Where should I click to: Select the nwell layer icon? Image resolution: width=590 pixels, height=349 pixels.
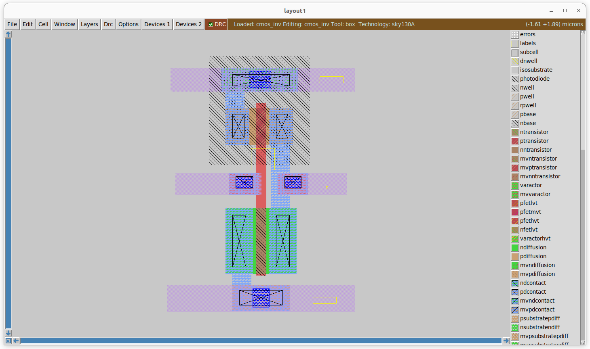pos(515,88)
